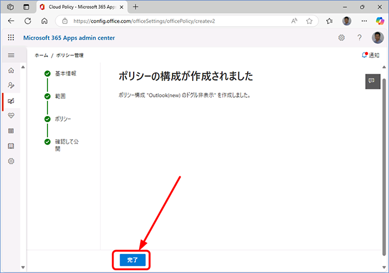
Task: Select the 範囲 wizard step
Action: (x=55, y=96)
